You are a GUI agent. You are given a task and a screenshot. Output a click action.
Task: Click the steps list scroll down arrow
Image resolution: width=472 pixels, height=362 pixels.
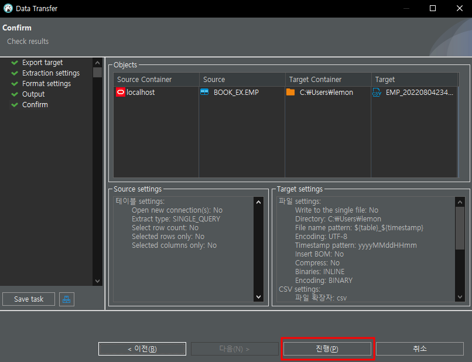click(x=97, y=281)
